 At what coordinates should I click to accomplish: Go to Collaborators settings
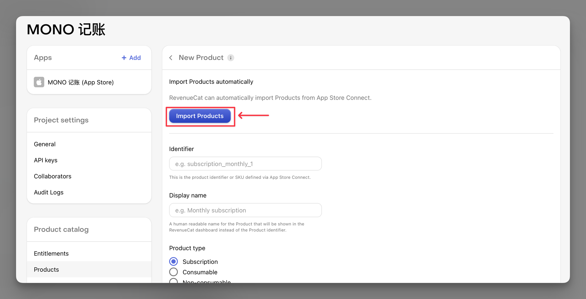click(52, 176)
